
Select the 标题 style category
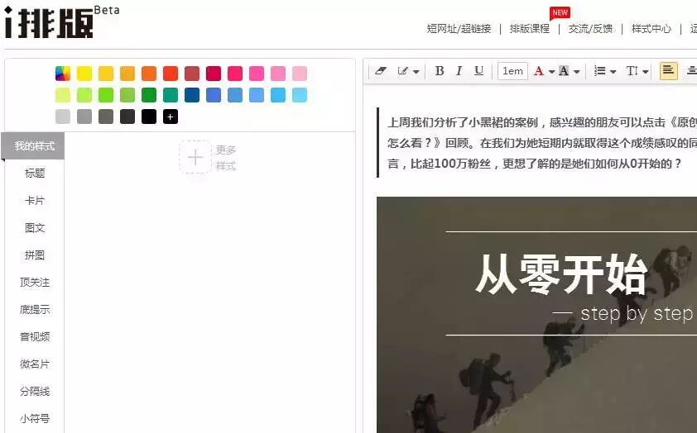pos(35,173)
